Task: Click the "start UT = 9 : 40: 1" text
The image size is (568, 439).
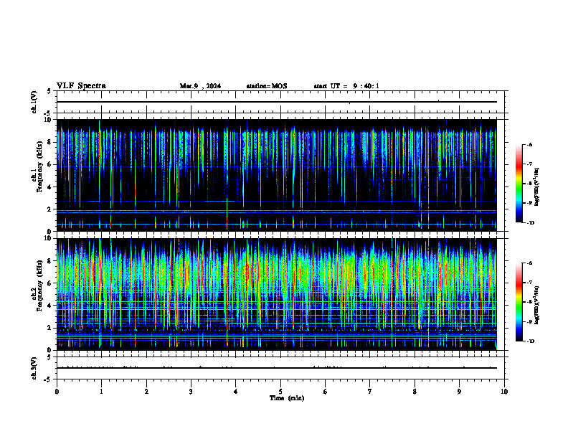Action: (x=346, y=86)
